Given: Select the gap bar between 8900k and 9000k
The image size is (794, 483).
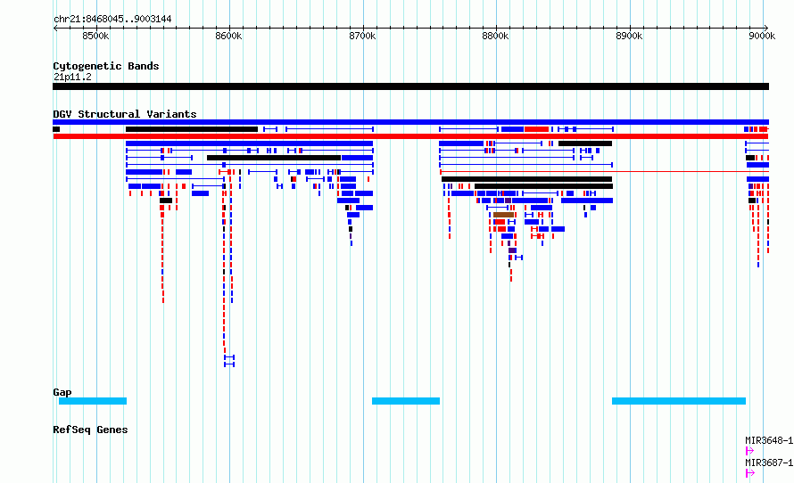Looking at the screenshot, I should click(679, 401).
